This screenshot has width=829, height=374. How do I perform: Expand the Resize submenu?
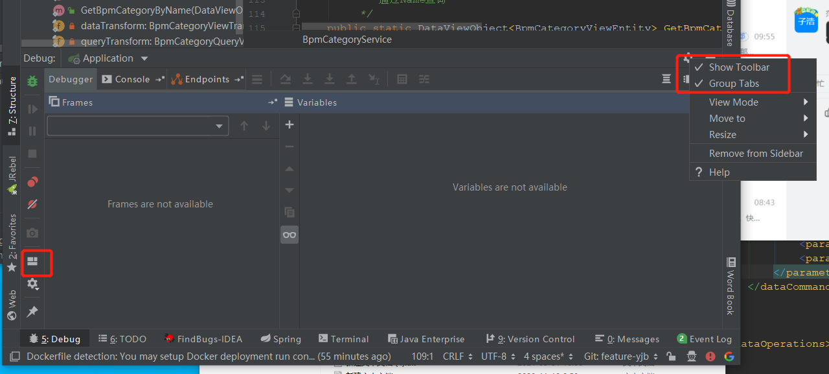coord(753,135)
